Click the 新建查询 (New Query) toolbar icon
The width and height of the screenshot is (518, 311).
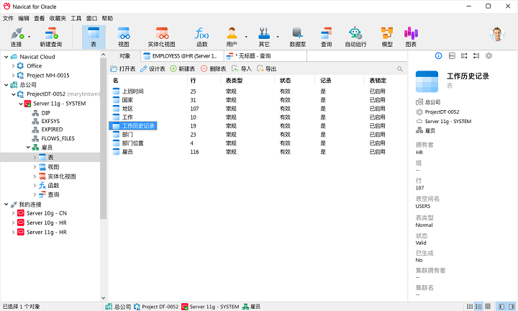click(x=51, y=37)
